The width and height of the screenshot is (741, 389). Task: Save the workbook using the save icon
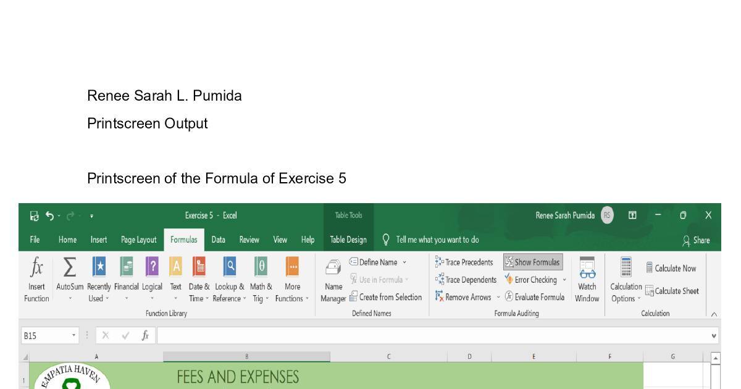tap(34, 215)
